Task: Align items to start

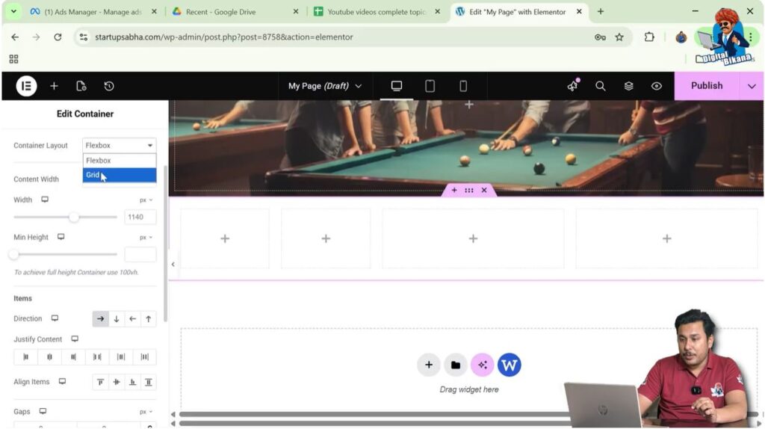Action: (101, 382)
